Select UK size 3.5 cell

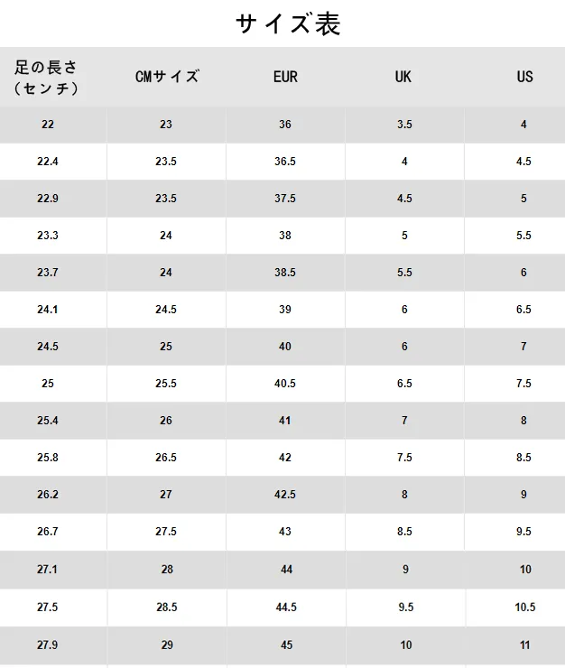pyautogui.click(x=404, y=125)
